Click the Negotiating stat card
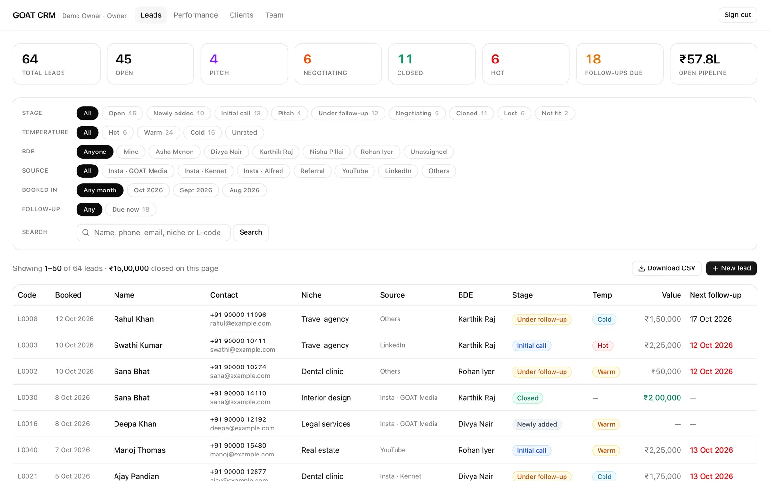Screen dimensions: 770x481 (x=338, y=64)
